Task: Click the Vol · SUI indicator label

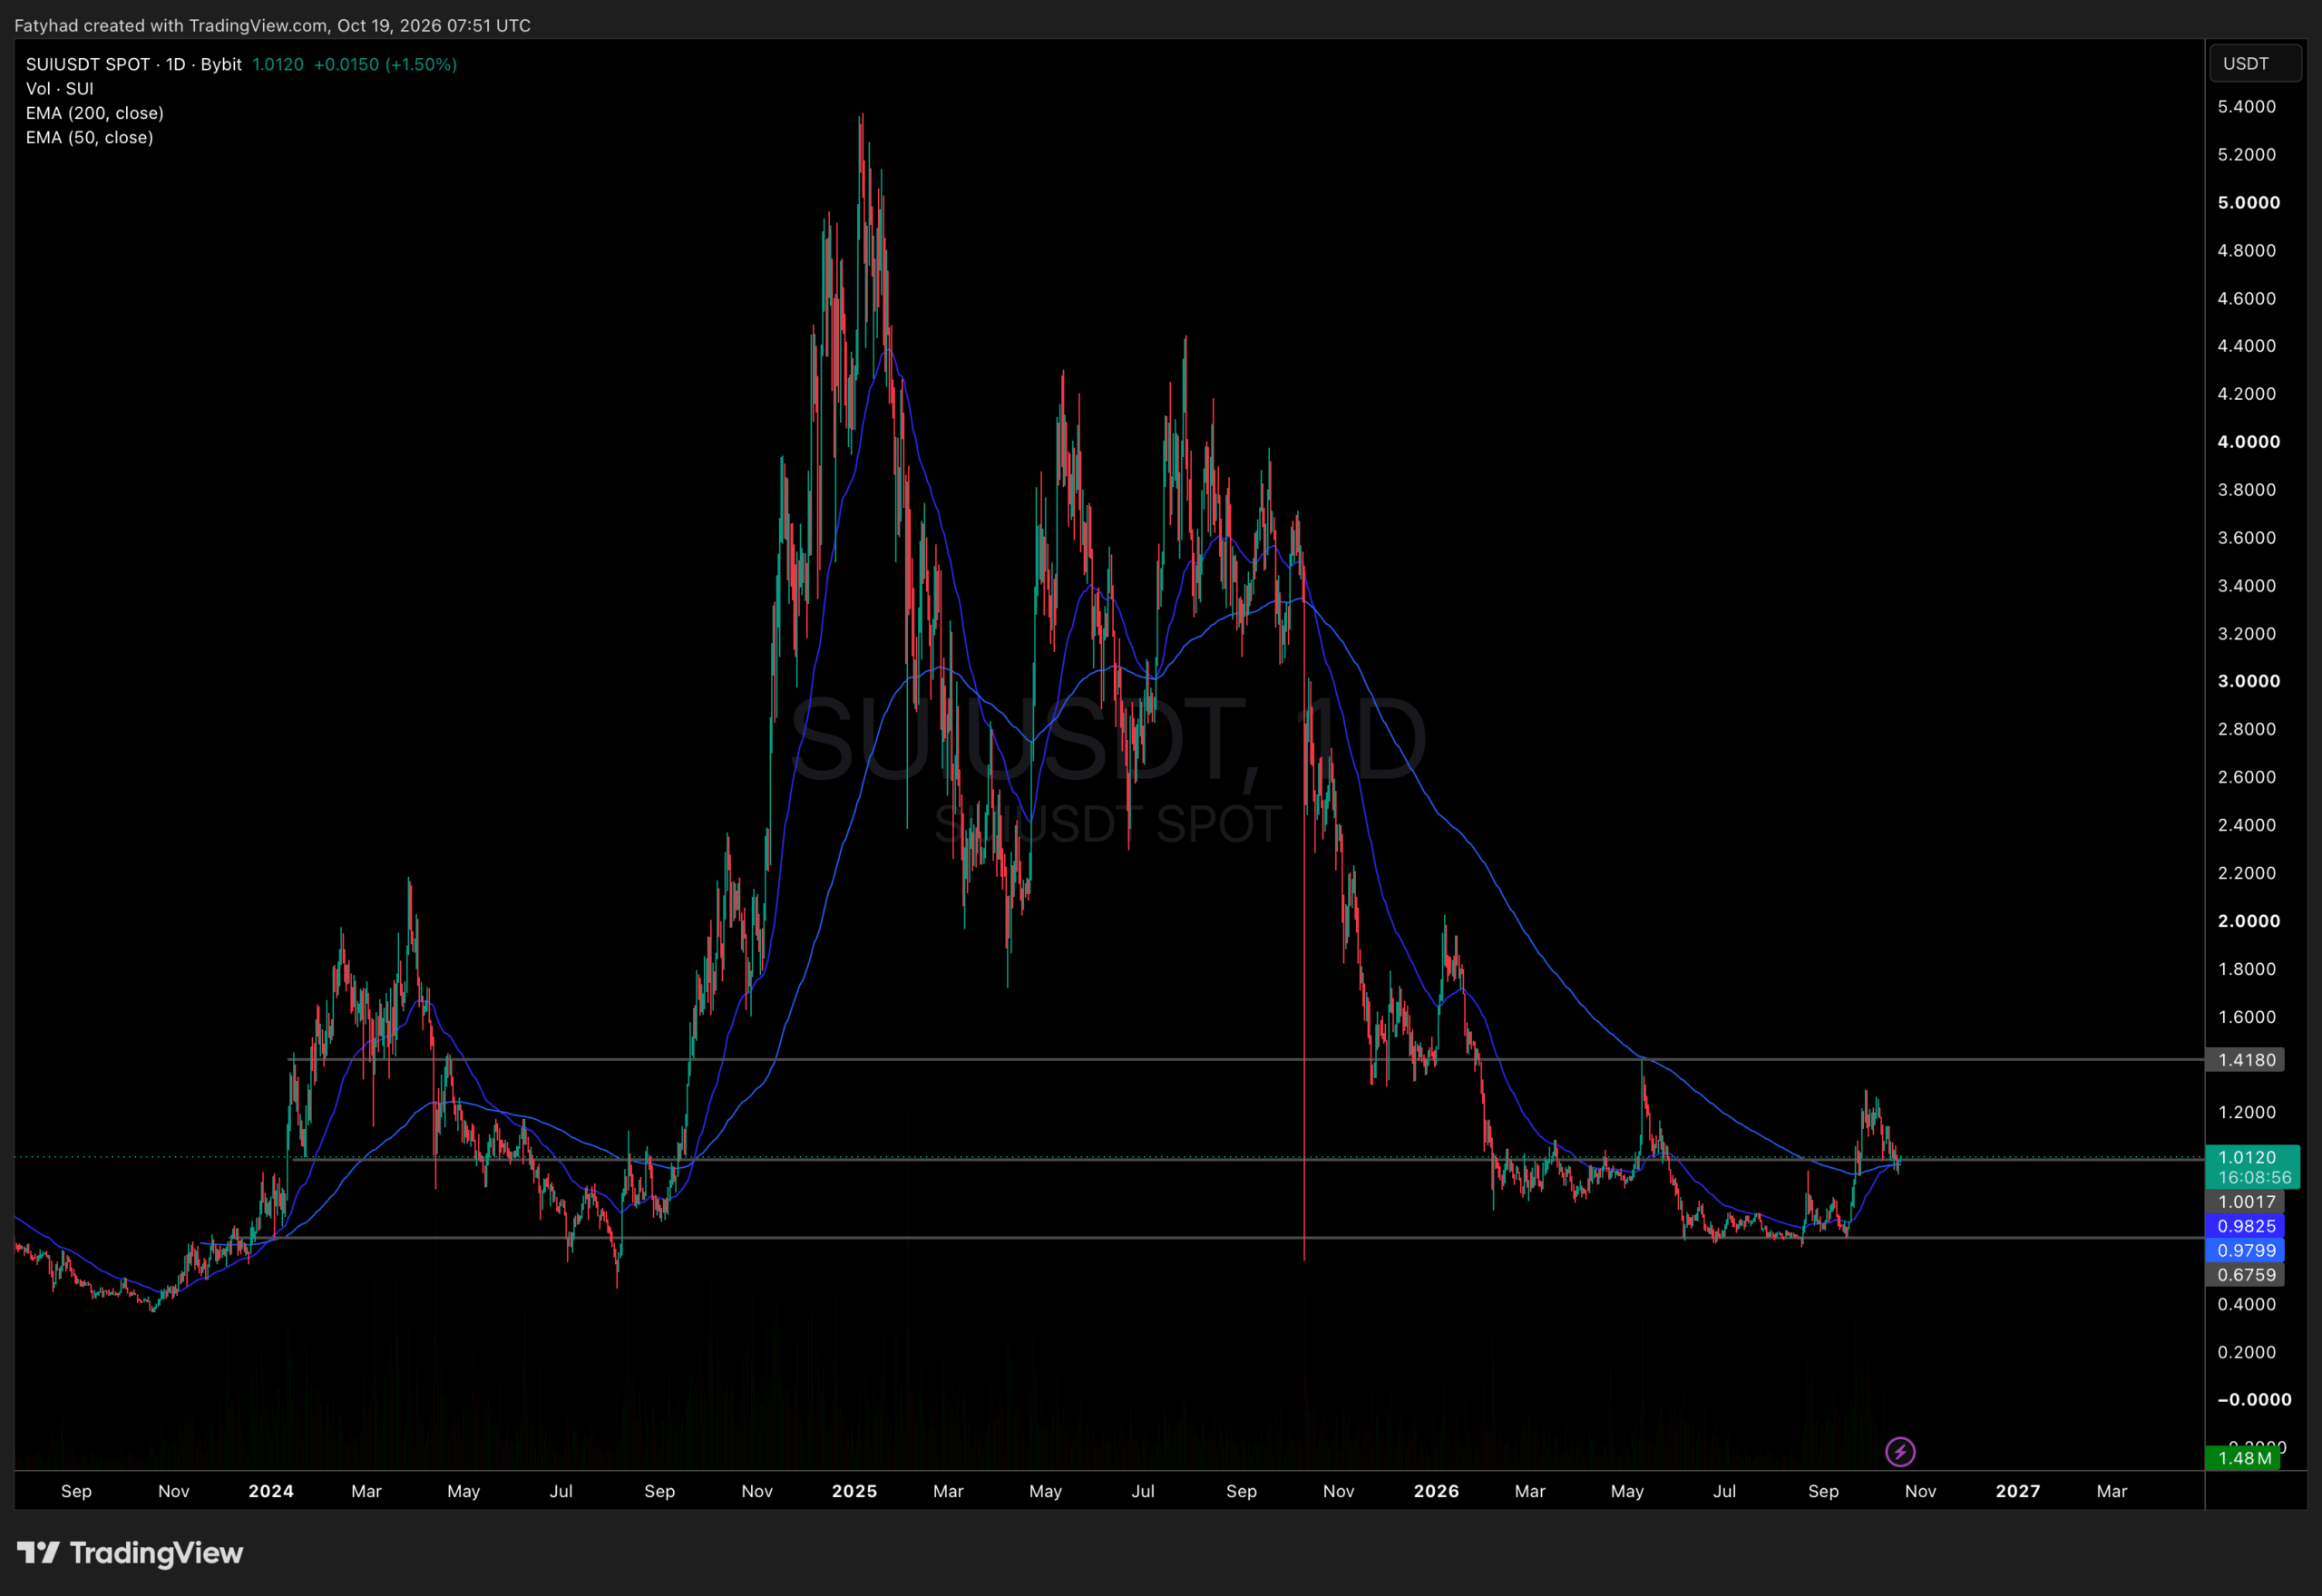Action: pyautogui.click(x=60, y=89)
